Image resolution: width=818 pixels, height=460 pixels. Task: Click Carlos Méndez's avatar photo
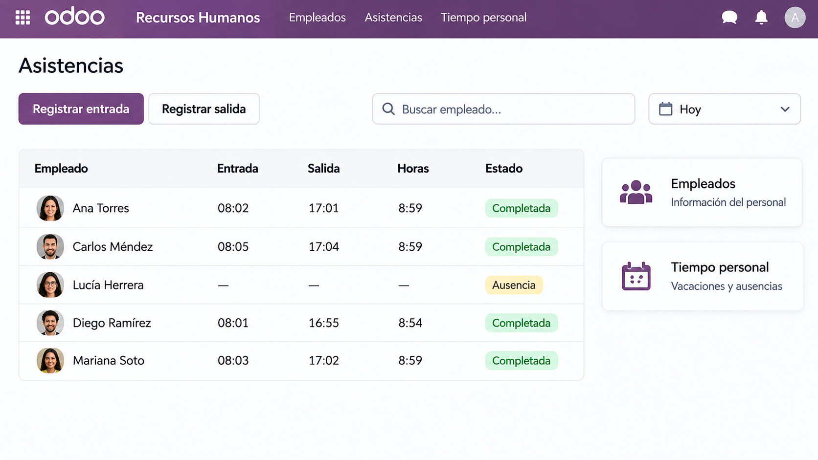(x=50, y=246)
